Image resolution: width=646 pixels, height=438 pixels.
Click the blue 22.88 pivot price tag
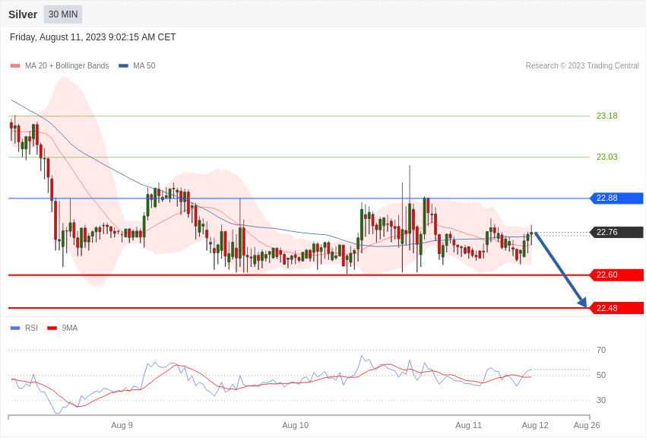tap(617, 198)
